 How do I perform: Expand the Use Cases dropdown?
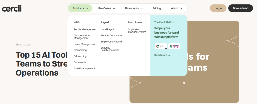tap(106, 8)
